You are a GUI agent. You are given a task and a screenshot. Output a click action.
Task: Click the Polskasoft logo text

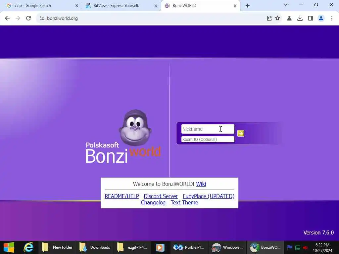[102, 145]
